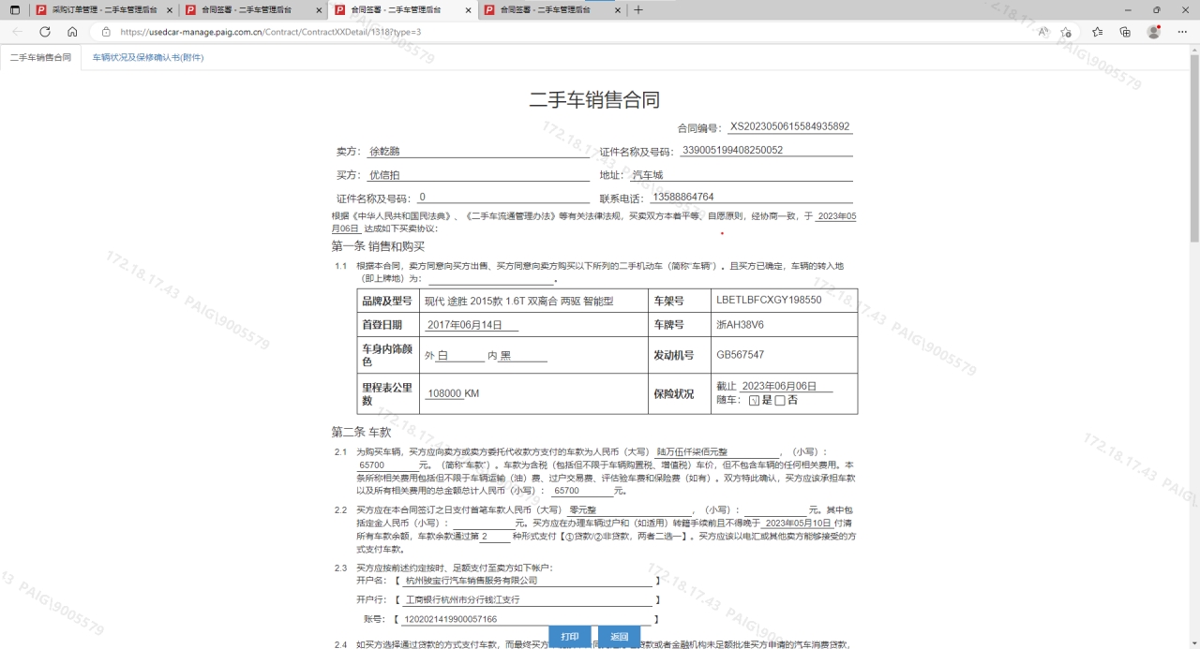Activate read aloud in address bar
Viewport: 1200px width, 649px height.
click(1043, 31)
